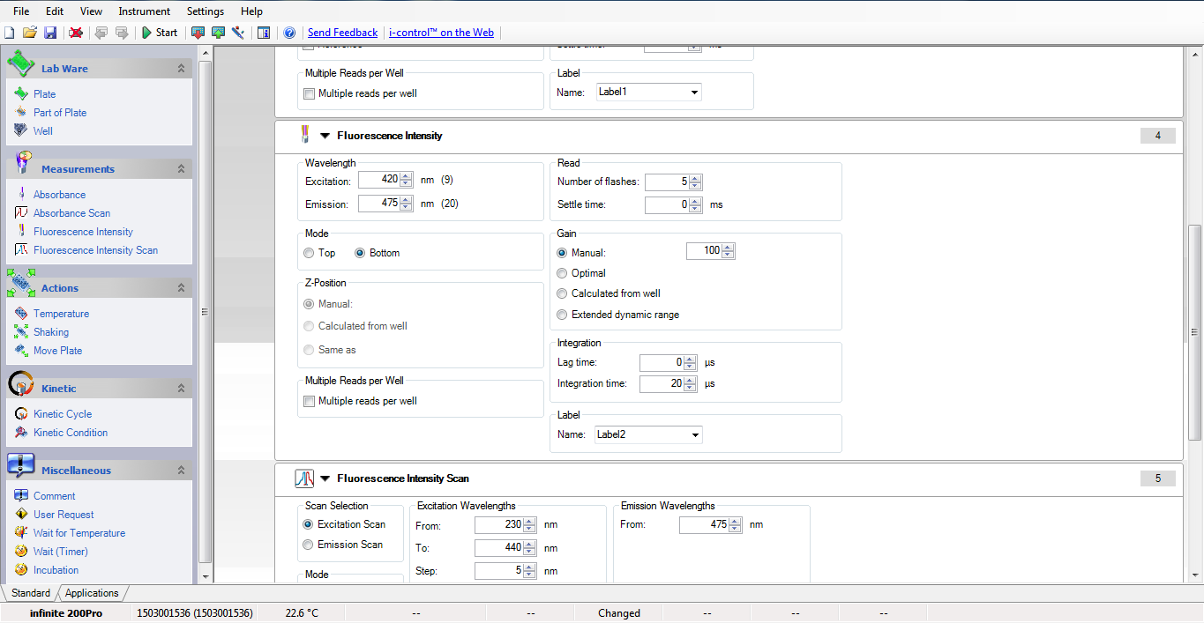This screenshot has height=623, width=1204.
Task: Select the Top mode radio button
Action: tap(309, 253)
